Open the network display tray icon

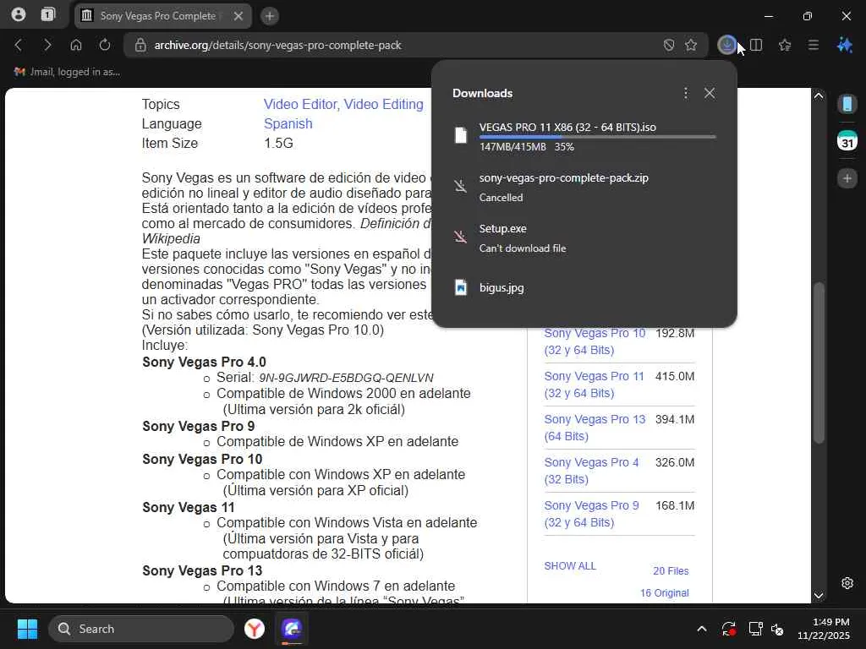coord(755,629)
